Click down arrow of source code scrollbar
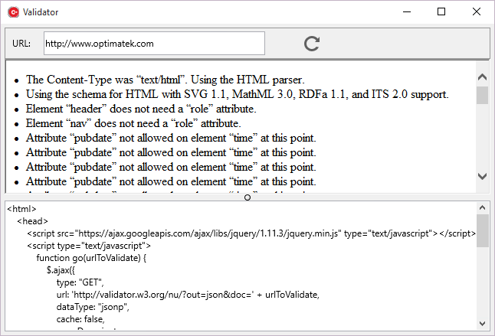The height and width of the screenshot is (336, 495). (482, 324)
